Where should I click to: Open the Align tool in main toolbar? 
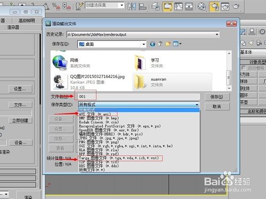tap(142, 7)
